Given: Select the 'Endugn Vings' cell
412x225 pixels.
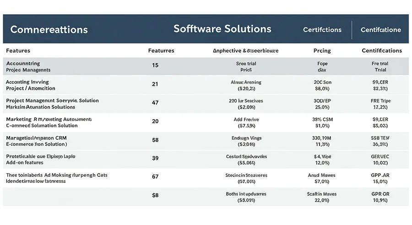Looking at the screenshot, I should pos(246,138).
